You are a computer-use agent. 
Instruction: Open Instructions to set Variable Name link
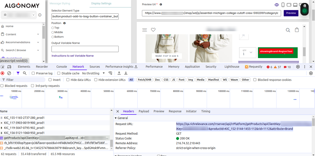72,56
